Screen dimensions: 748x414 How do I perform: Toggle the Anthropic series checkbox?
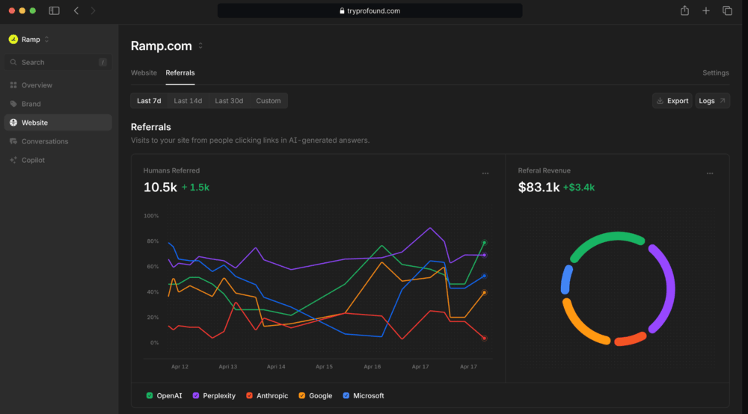[249, 395]
